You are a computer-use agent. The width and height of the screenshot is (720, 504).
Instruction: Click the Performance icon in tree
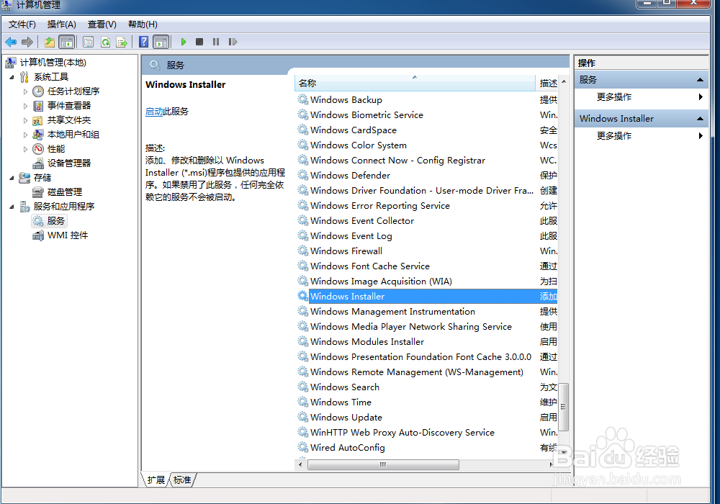39,149
